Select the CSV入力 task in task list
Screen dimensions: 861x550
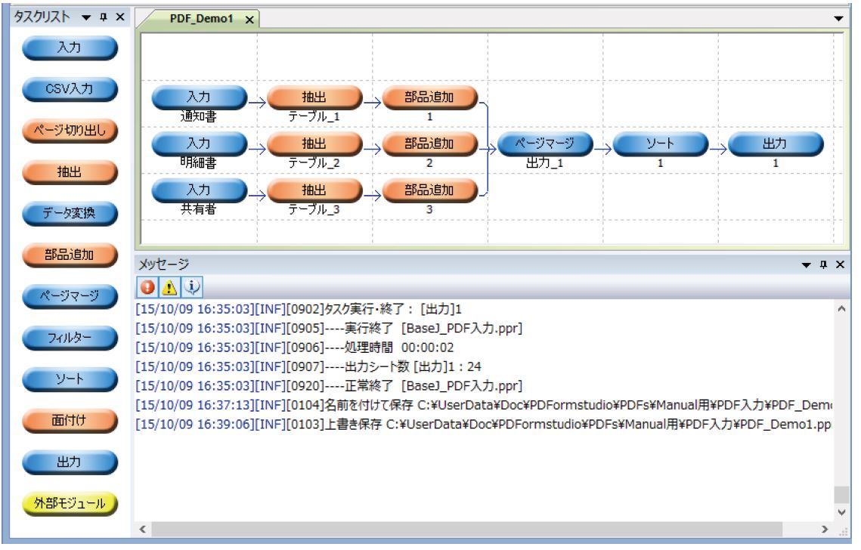pos(70,89)
